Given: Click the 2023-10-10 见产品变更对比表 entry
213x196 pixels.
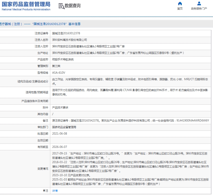Looking at the screenshot, I should 71,175.
